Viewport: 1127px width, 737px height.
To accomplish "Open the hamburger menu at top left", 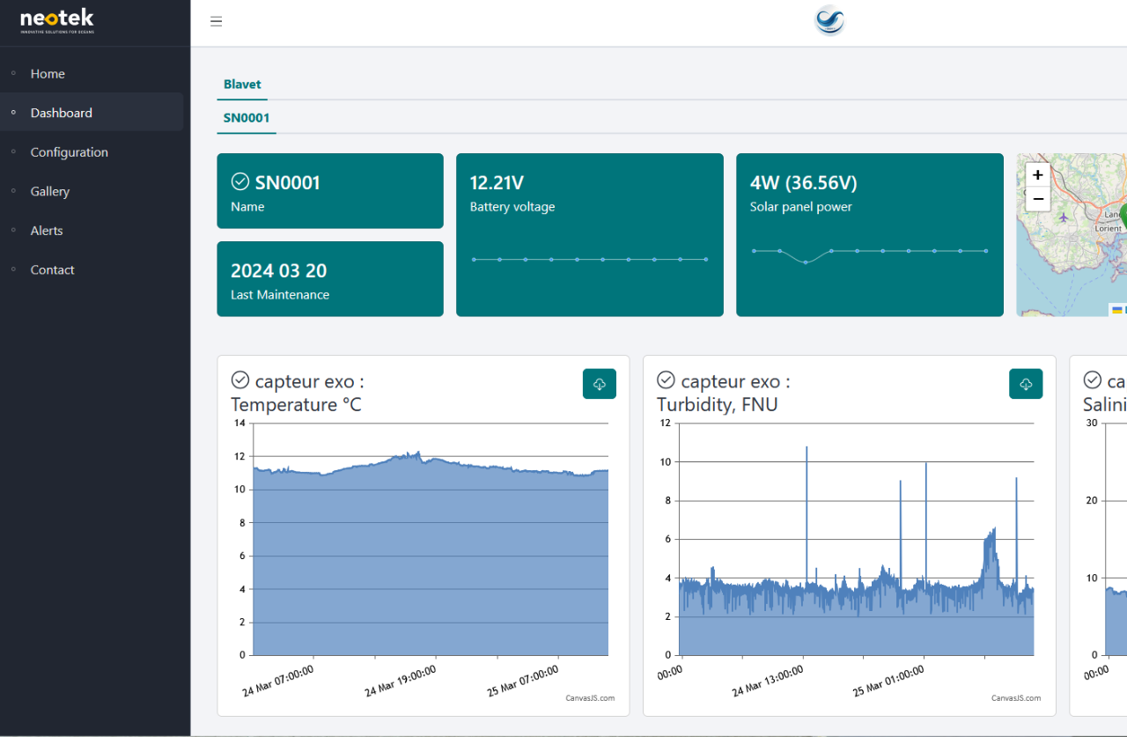I will click(x=216, y=21).
